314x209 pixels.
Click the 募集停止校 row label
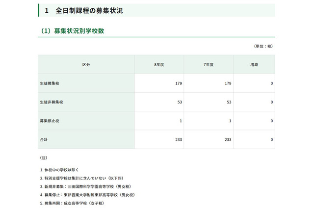[x=50, y=121]
